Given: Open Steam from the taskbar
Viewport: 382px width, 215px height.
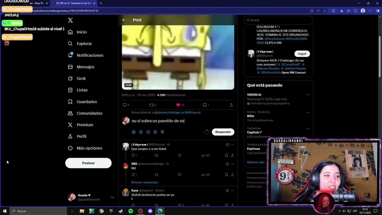Looking at the screenshot, I should pyautogui.click(x=121, y=211).
